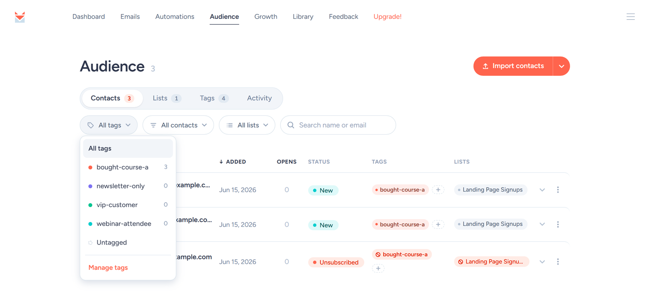Screen dimensions: 657x292
Task: Expand the second contact row chevron
Action: tap(542, 224)
